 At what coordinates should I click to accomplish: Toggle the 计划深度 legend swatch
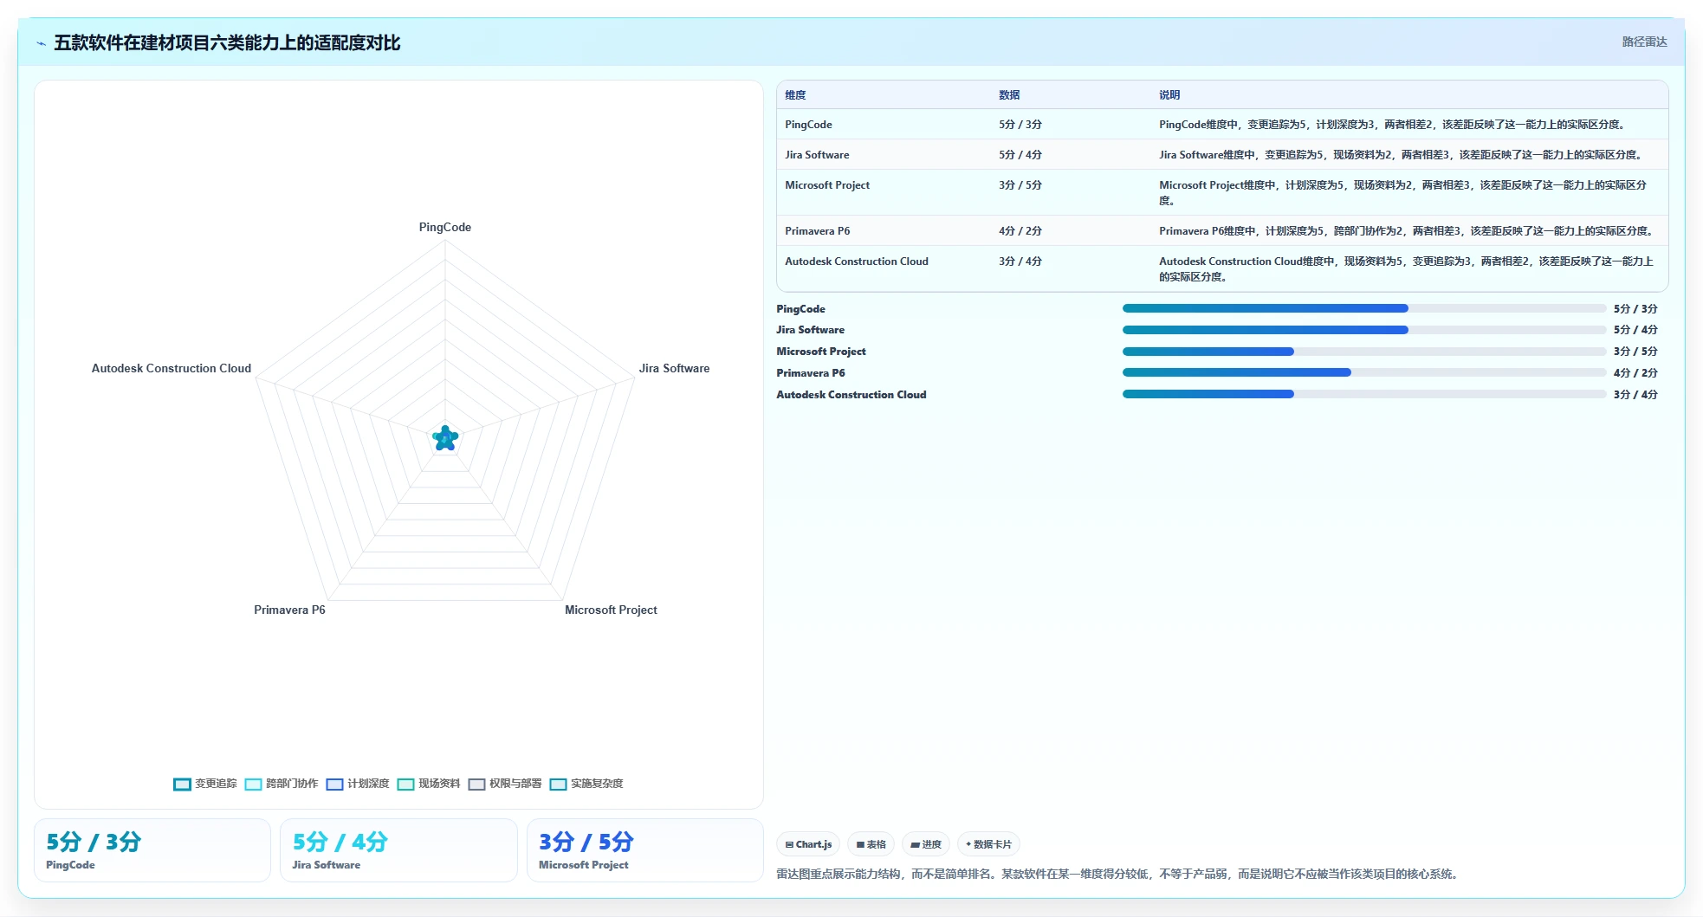pyautogui.click(x=334, y=784)
